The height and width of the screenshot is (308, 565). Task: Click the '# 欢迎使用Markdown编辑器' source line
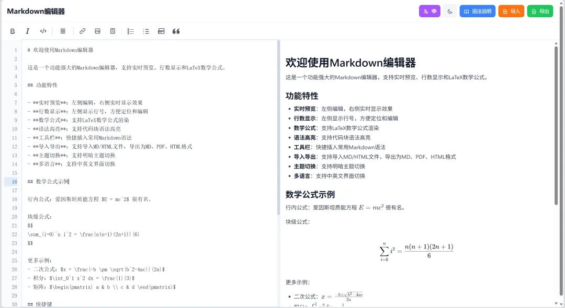tap(60, 50)
